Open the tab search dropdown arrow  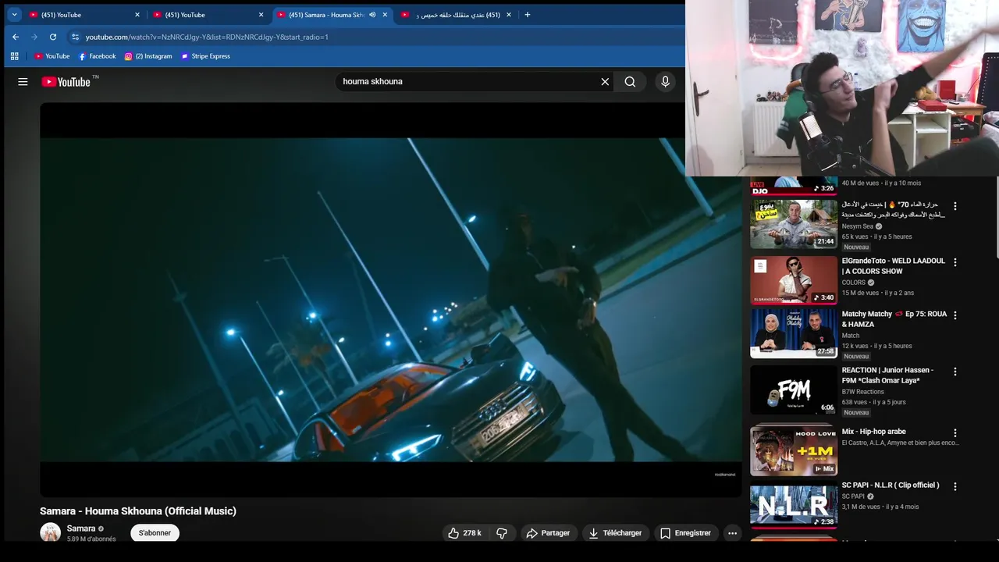tap(14, 15)
